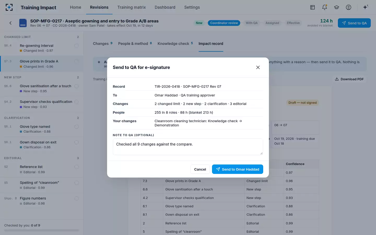Mark Gown disposal on exit checked
This screenshot has height=235, width=376.
pyautogui.click(x=77, y=142)
